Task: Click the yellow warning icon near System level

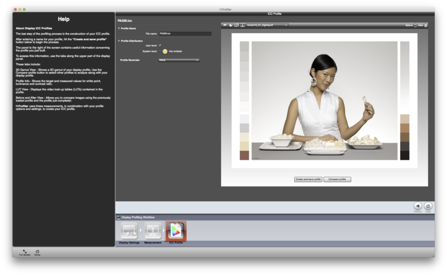Action: point(165,51)
